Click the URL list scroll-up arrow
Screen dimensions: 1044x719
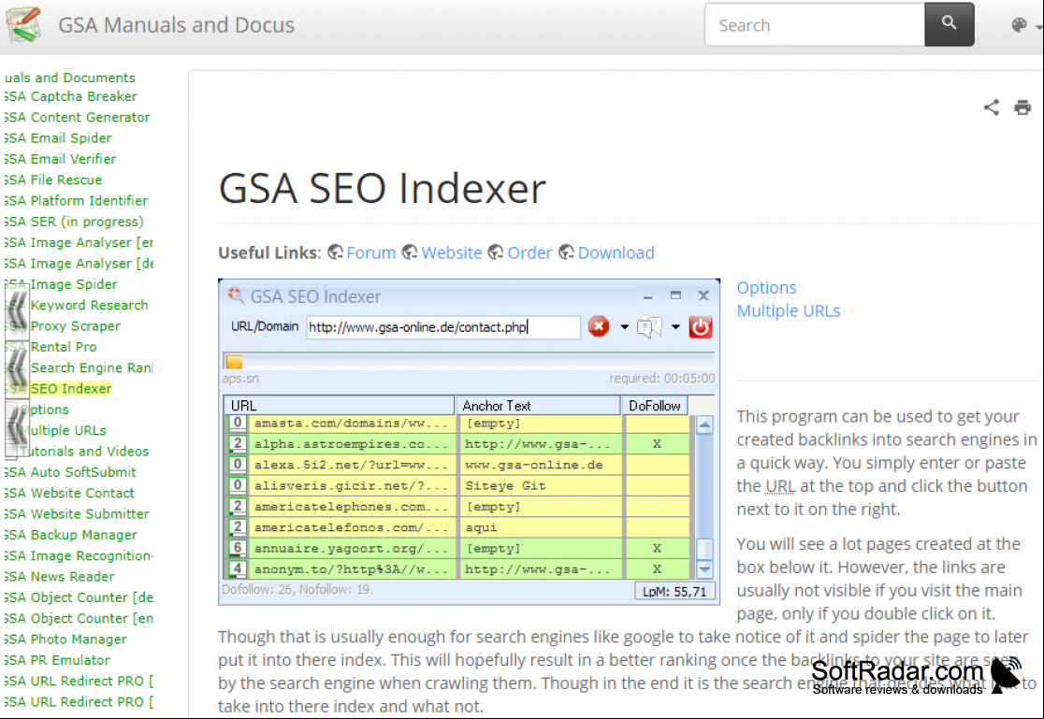tap(704, 424)
